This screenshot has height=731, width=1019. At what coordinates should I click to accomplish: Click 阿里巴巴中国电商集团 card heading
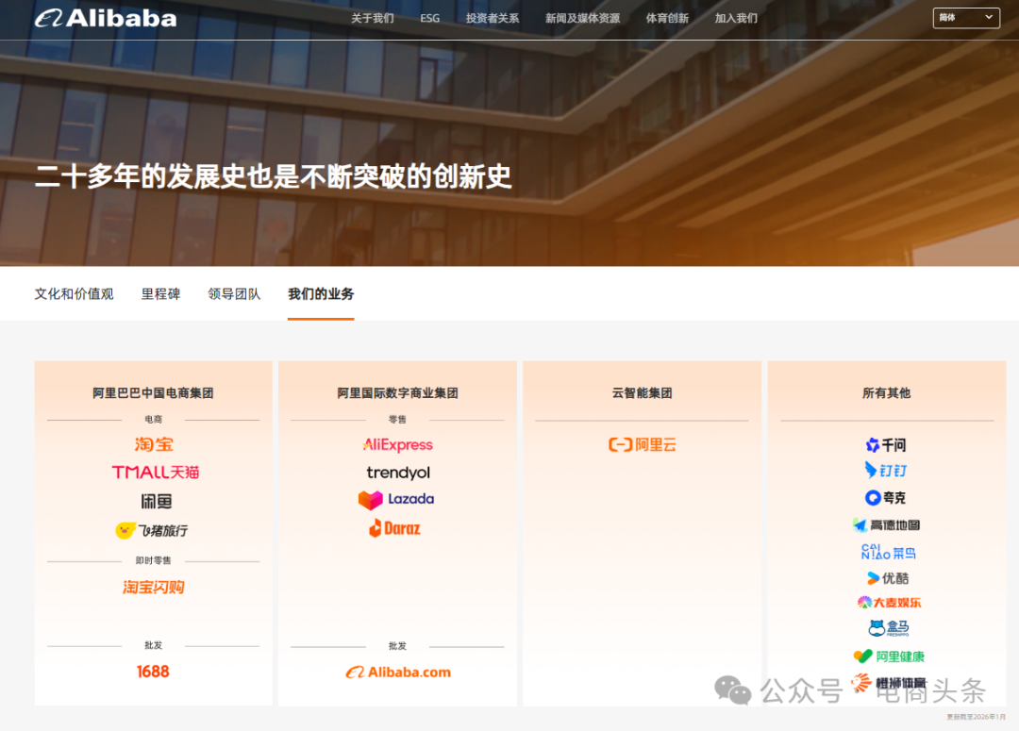153,393
